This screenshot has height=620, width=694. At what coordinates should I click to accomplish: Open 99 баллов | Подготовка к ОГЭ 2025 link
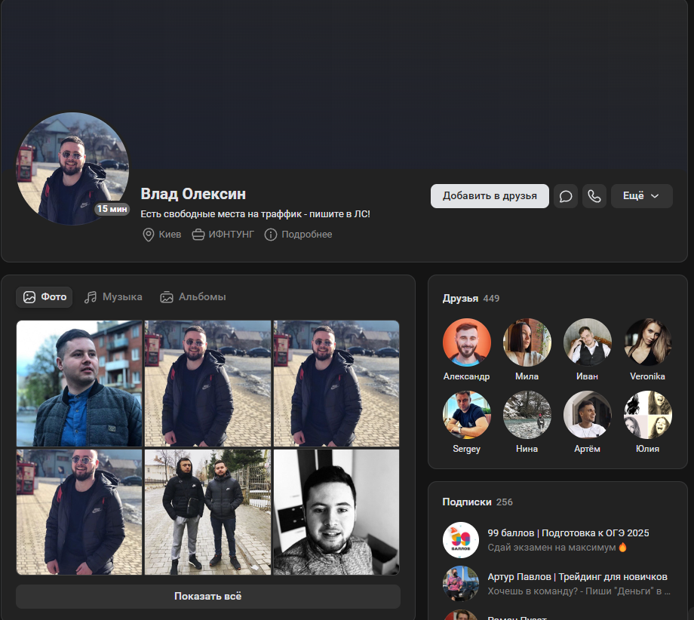coord(568,533)
